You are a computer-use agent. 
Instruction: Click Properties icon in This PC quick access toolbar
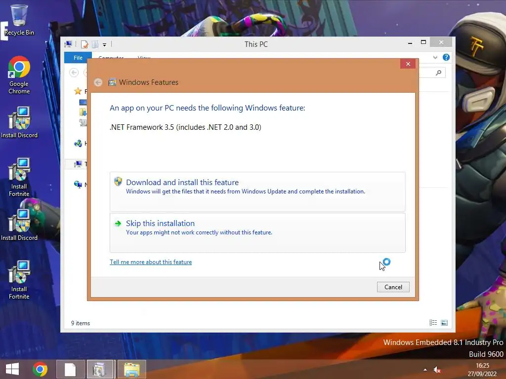click(x=84, y=44)
